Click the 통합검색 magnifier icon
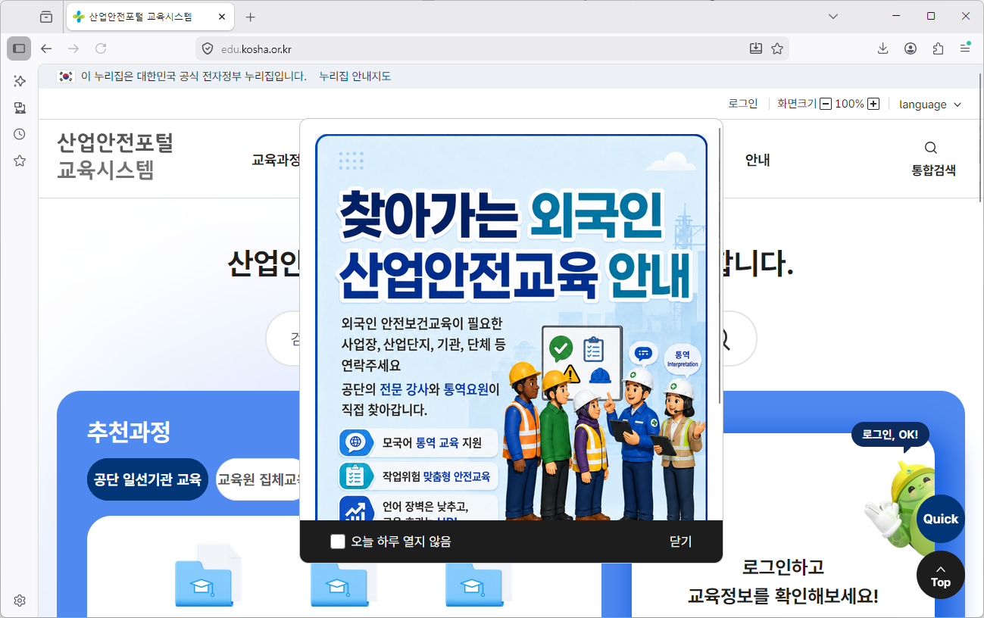 (x=931, y=148)
